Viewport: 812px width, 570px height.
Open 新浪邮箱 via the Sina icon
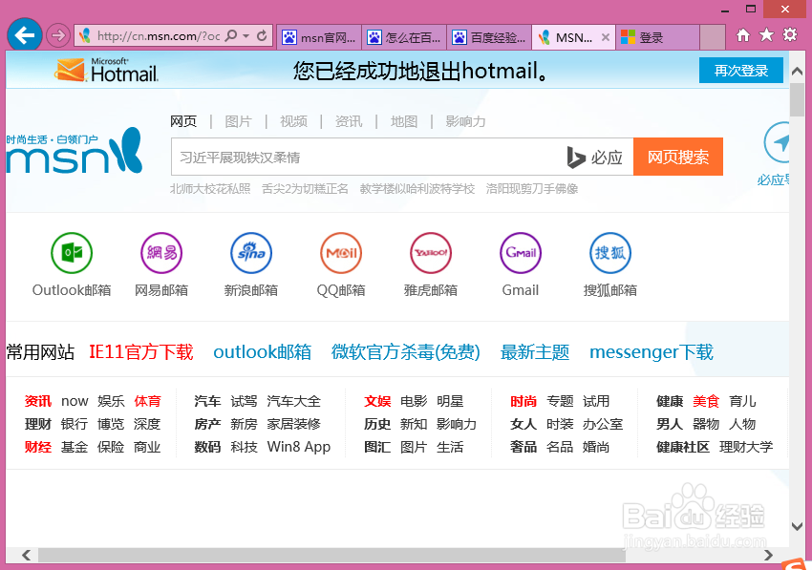click(x=250, y=253)
